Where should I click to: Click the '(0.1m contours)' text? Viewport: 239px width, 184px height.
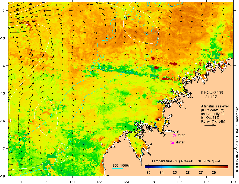point(212,110)
